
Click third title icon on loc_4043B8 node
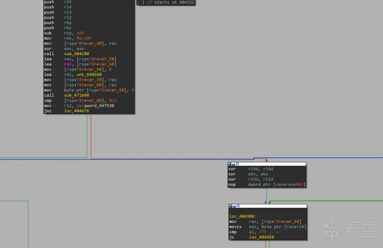click(x=238, y=206)
